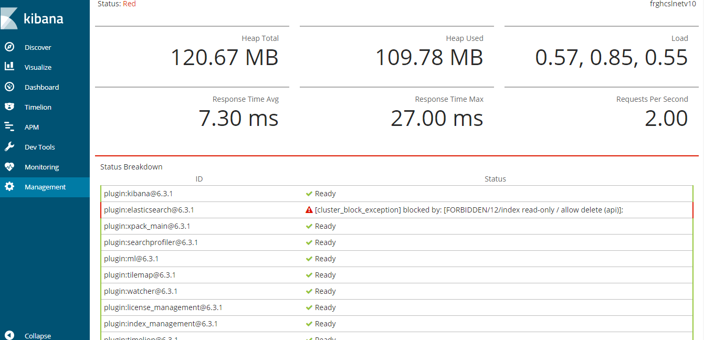Click the Response Time Max 27.00 ms

tap(437, 118)
